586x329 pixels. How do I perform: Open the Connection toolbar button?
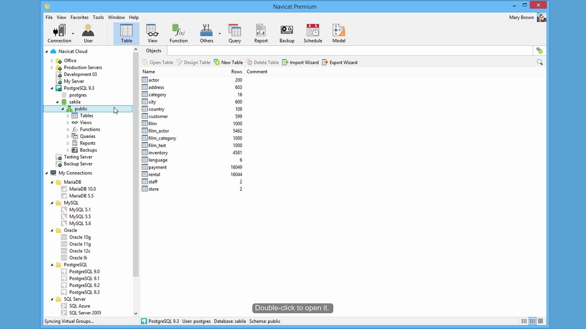pyautogui.click(x=59, y=34)
